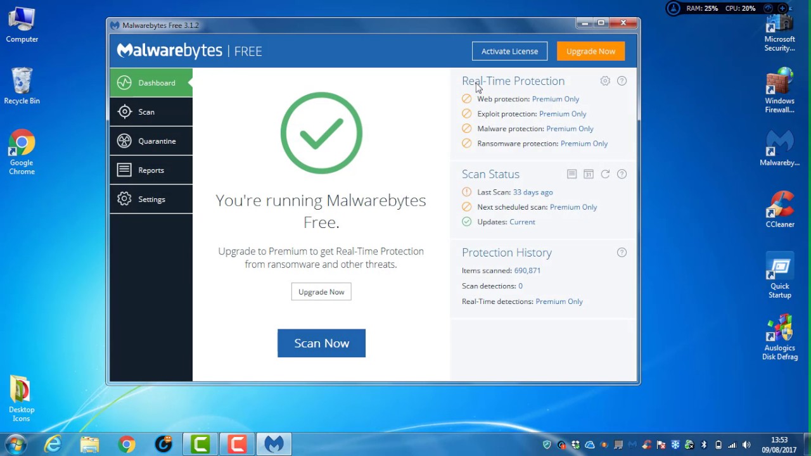This screenshot has width=811, height=456.
Task: Select CCleaner desktop shortcut
Action: (x=779, y=210)
